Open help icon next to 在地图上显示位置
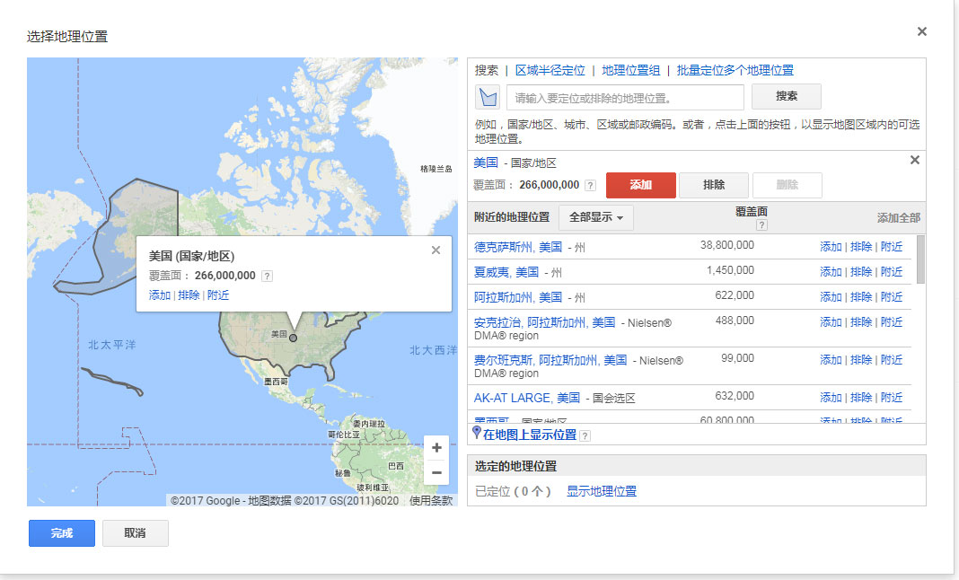The image size is (959, 580). click(x=585, y=435)
